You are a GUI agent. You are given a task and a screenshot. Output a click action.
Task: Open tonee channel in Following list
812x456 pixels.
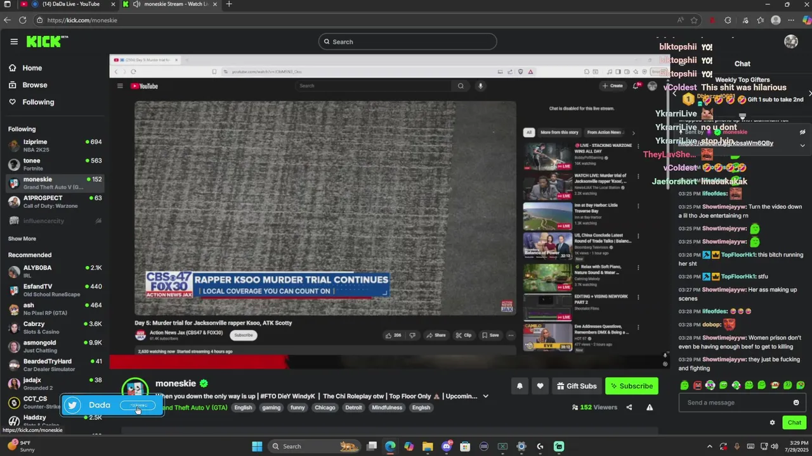tap(55, 164)
